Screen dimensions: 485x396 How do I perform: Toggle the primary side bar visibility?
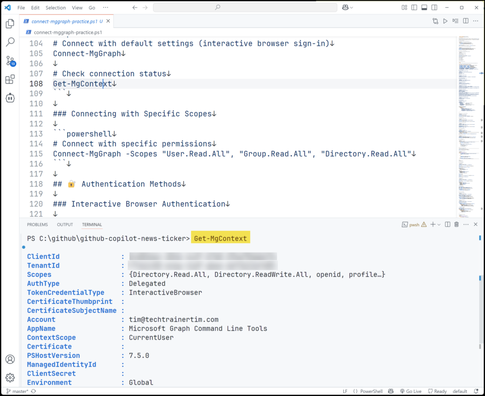(414, 8)
